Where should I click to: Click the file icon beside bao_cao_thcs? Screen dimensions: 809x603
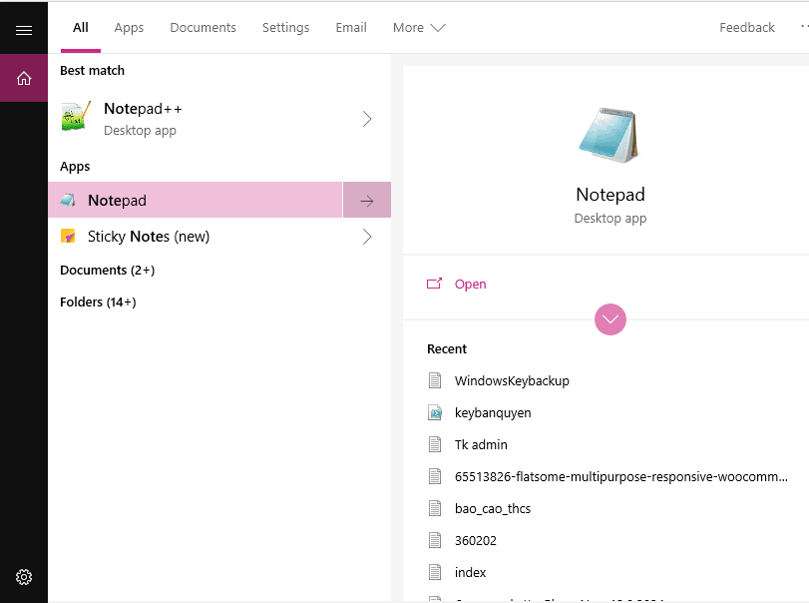tap(435, 508)
